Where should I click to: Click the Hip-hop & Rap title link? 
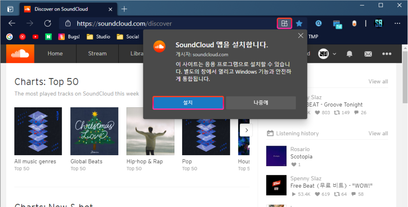coord(145,162)
